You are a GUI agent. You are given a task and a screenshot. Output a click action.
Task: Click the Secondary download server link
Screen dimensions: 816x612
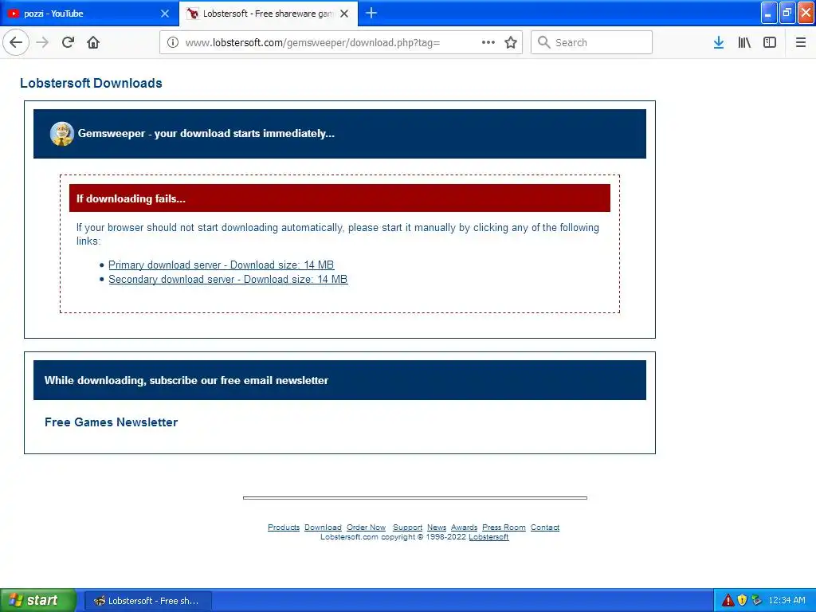(x=228, y=280)
